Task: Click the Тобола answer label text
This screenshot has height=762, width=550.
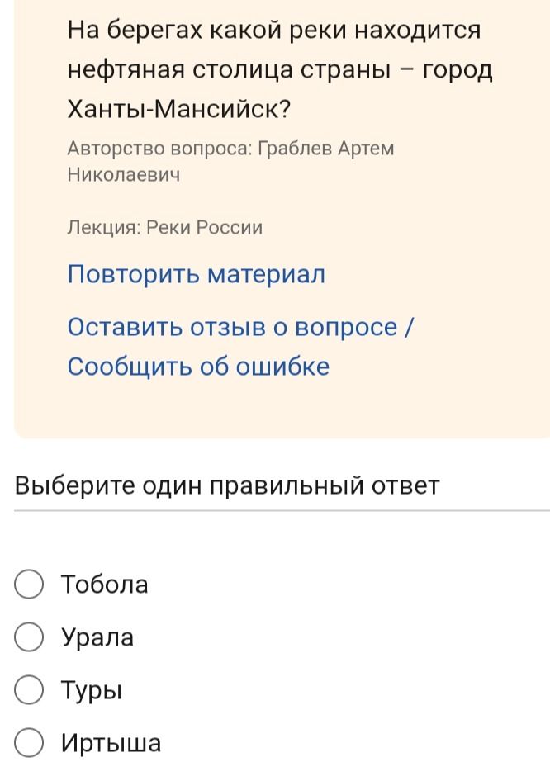Action: coord(105,585)
